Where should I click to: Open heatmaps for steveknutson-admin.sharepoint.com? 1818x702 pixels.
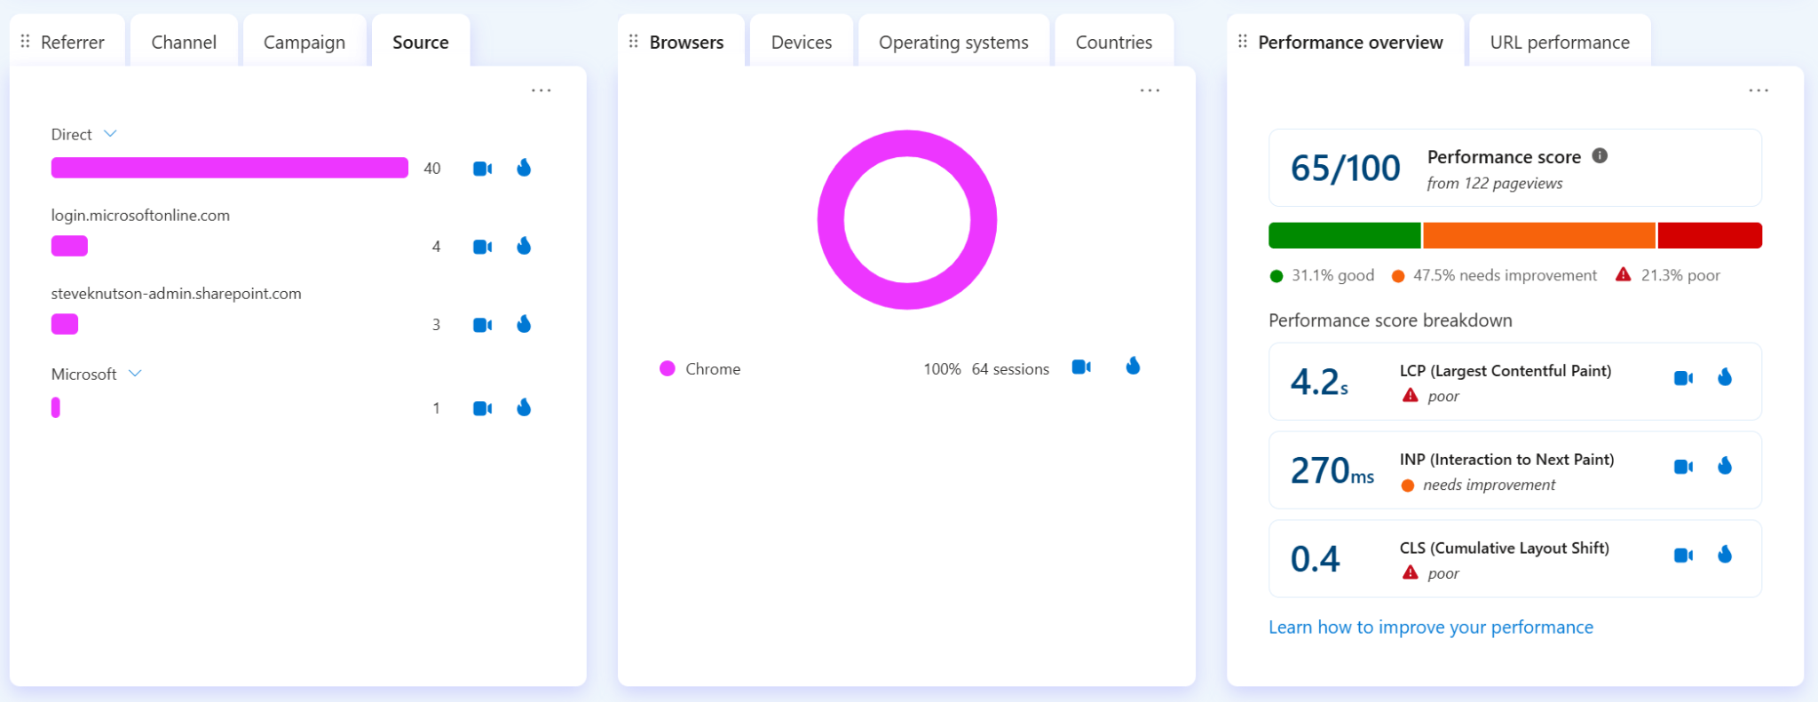[524, 324]
